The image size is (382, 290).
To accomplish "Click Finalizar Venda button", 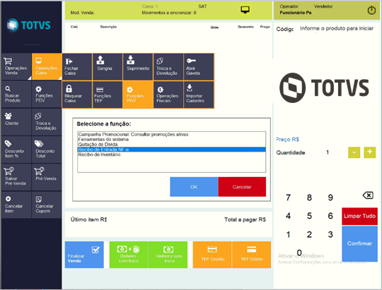I will tap(84, 255).
